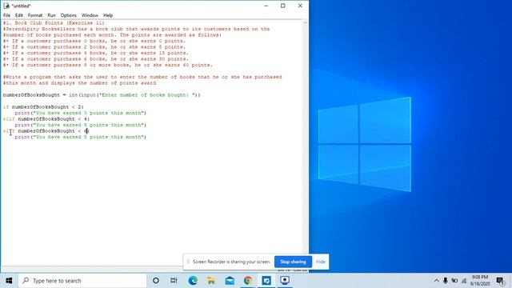Open the Help menu
The image size is (512, 288).
click(x=108, y=15)
